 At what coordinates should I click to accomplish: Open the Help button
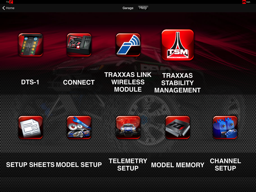pyautogui.click(x=143, y=8)
